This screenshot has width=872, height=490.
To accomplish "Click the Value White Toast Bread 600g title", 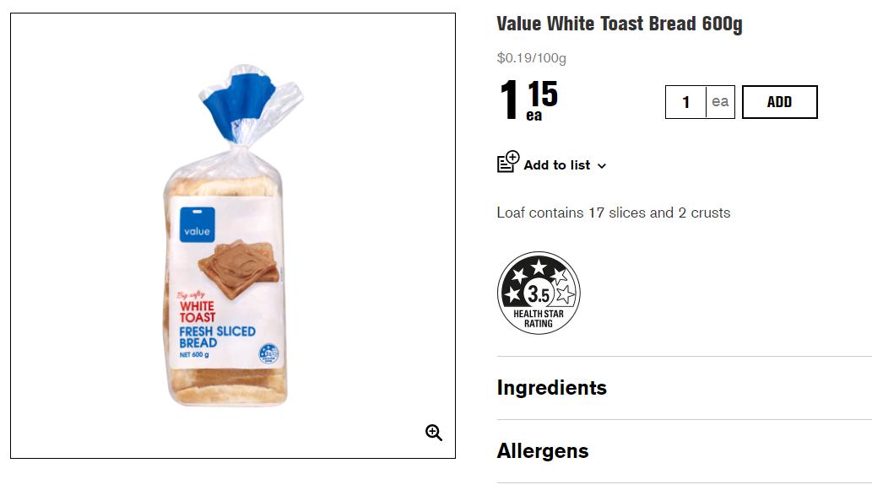I will (619, 24).
